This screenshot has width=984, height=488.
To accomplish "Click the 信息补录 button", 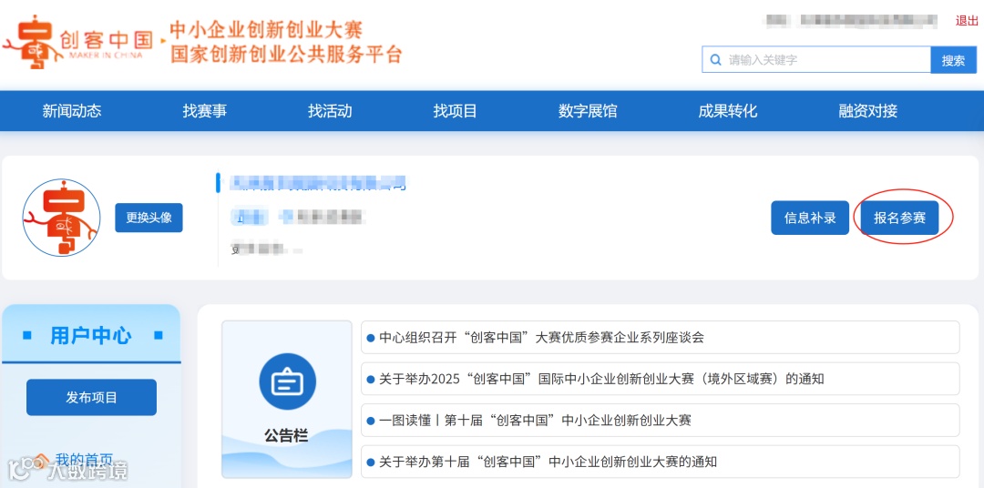I will (x=810, y=218).
